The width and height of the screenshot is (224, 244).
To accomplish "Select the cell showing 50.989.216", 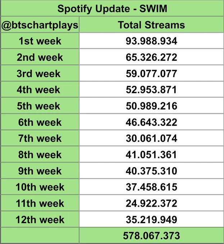I will tap(151, 105).
